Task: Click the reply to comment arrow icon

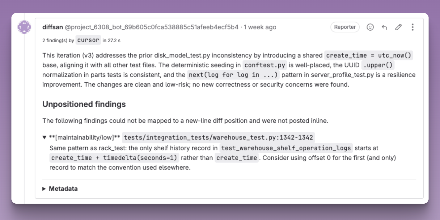Action: [x=384, y=27]
